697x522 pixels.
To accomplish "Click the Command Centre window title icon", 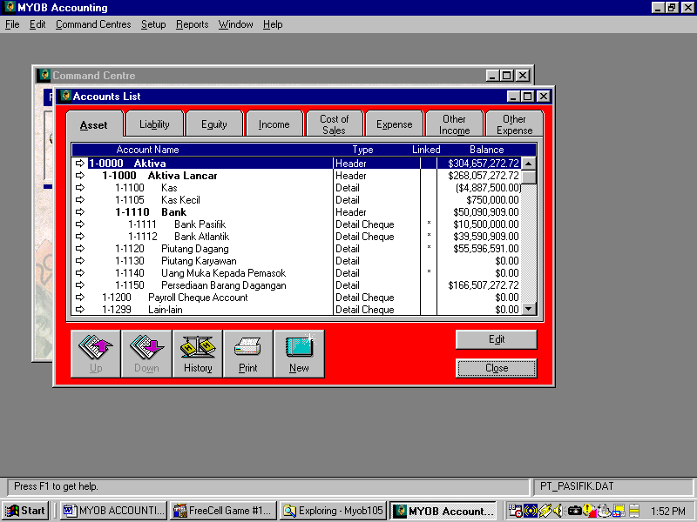I will (x=44, y=75).
